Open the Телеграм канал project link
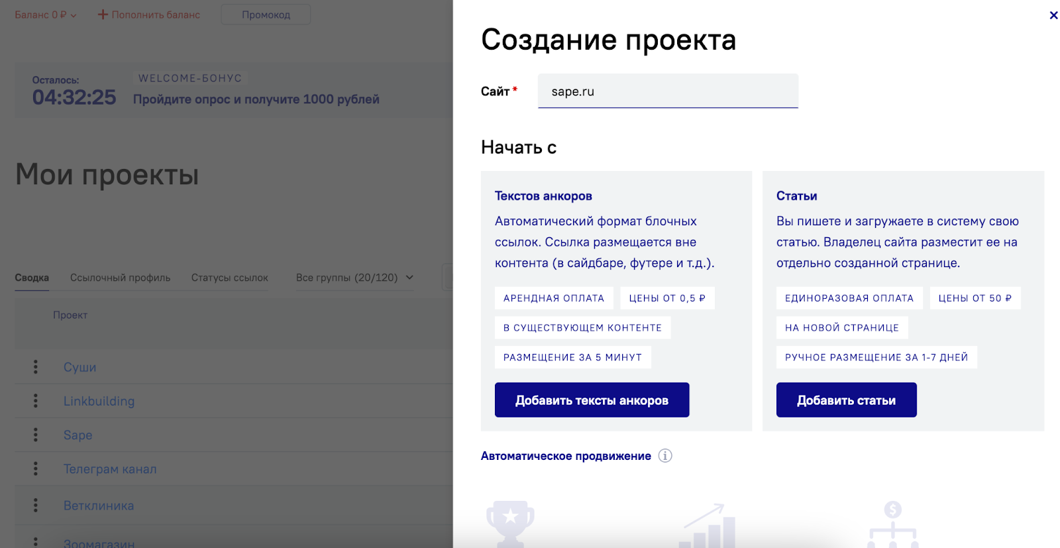 click(110, 469)
